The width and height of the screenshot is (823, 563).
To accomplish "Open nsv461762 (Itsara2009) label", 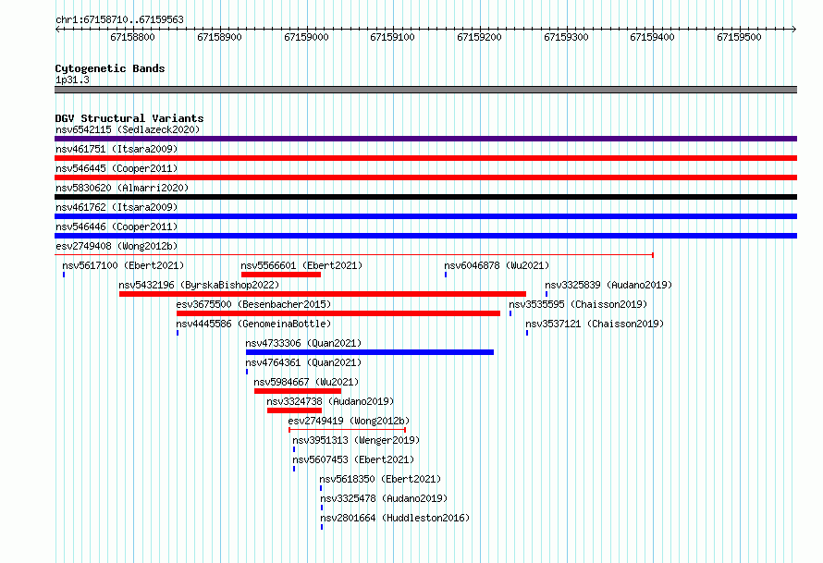I will [x=117, y=207].
